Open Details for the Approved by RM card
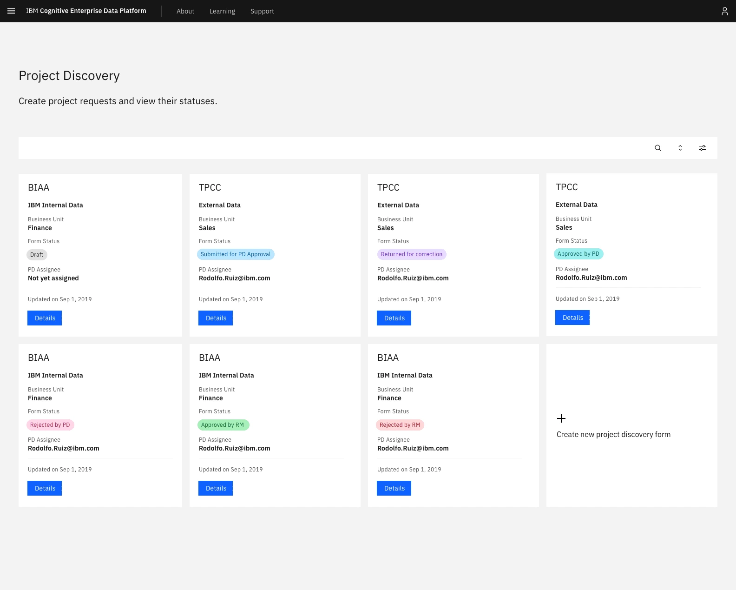This screenshot has height=590, width=736. click(x=216, y=488)
